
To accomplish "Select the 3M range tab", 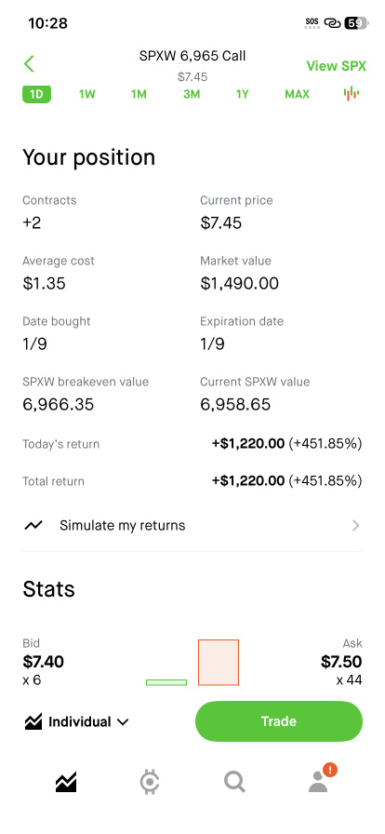I will [x=192, y=94].
